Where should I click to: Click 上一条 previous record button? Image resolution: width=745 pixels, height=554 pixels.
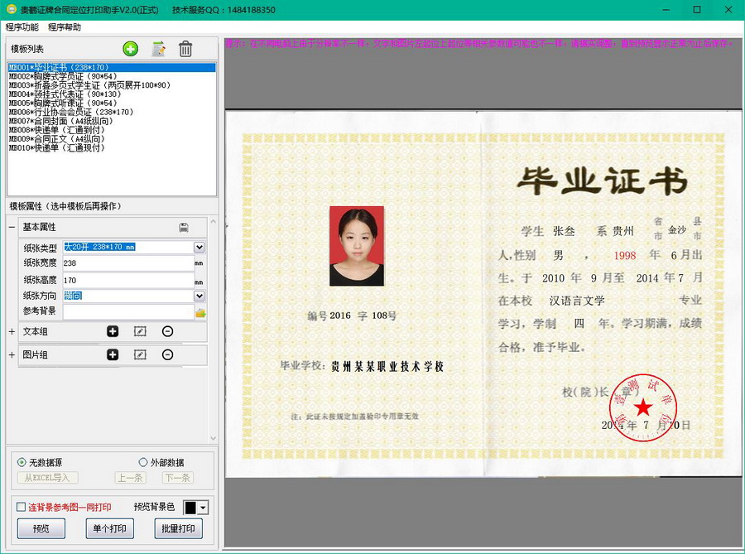click(x=130, y=478)
